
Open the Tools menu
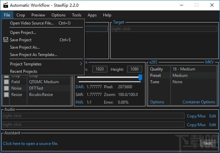point(77,15)
